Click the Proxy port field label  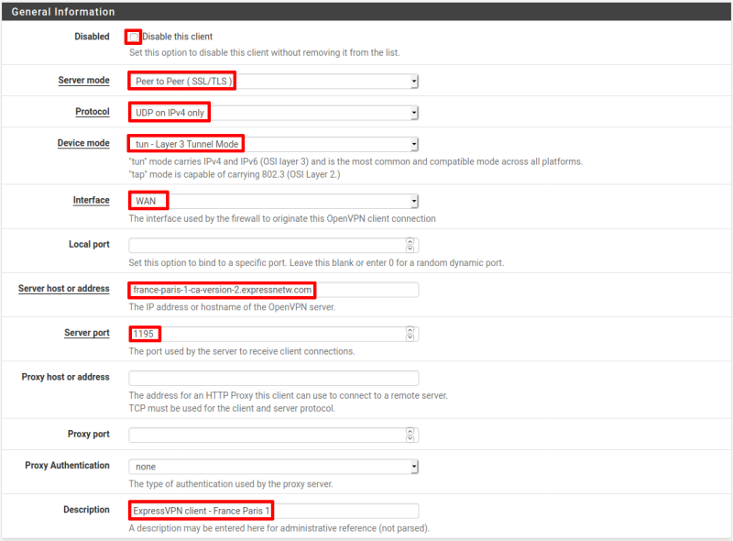pyautogui.click(x=88, y=434)
